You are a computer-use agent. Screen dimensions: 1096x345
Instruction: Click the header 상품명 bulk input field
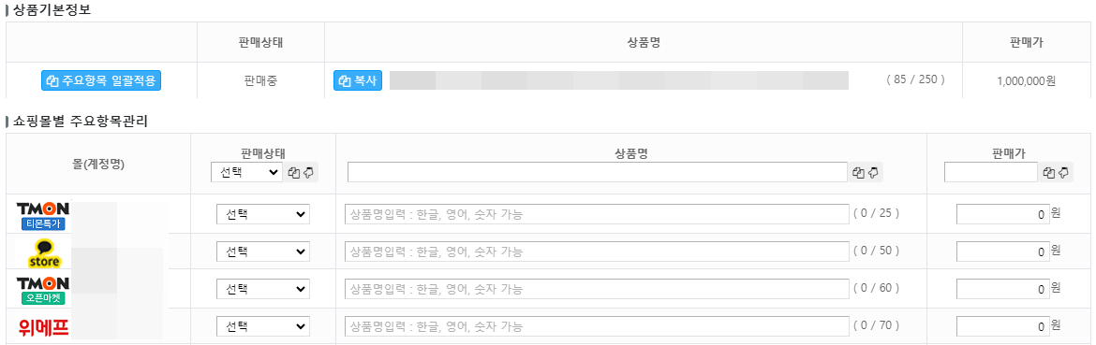[x=598, y=173]
